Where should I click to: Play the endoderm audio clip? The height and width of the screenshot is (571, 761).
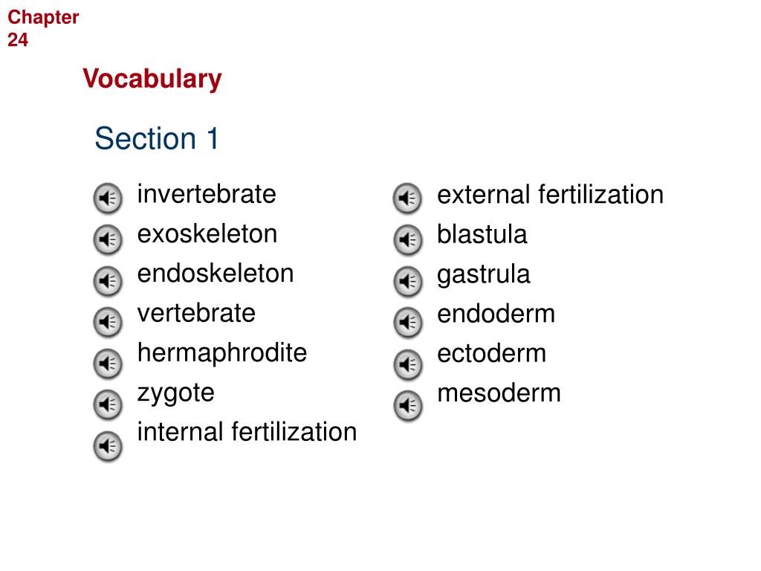pyautogui.click(x=407, y=323)
